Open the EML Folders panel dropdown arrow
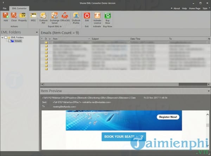The width and height of the screenshot is (211, 156). pos(37,32)
